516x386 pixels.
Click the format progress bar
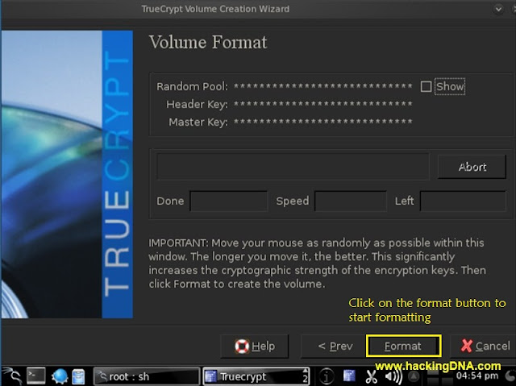tap(293, 166)
